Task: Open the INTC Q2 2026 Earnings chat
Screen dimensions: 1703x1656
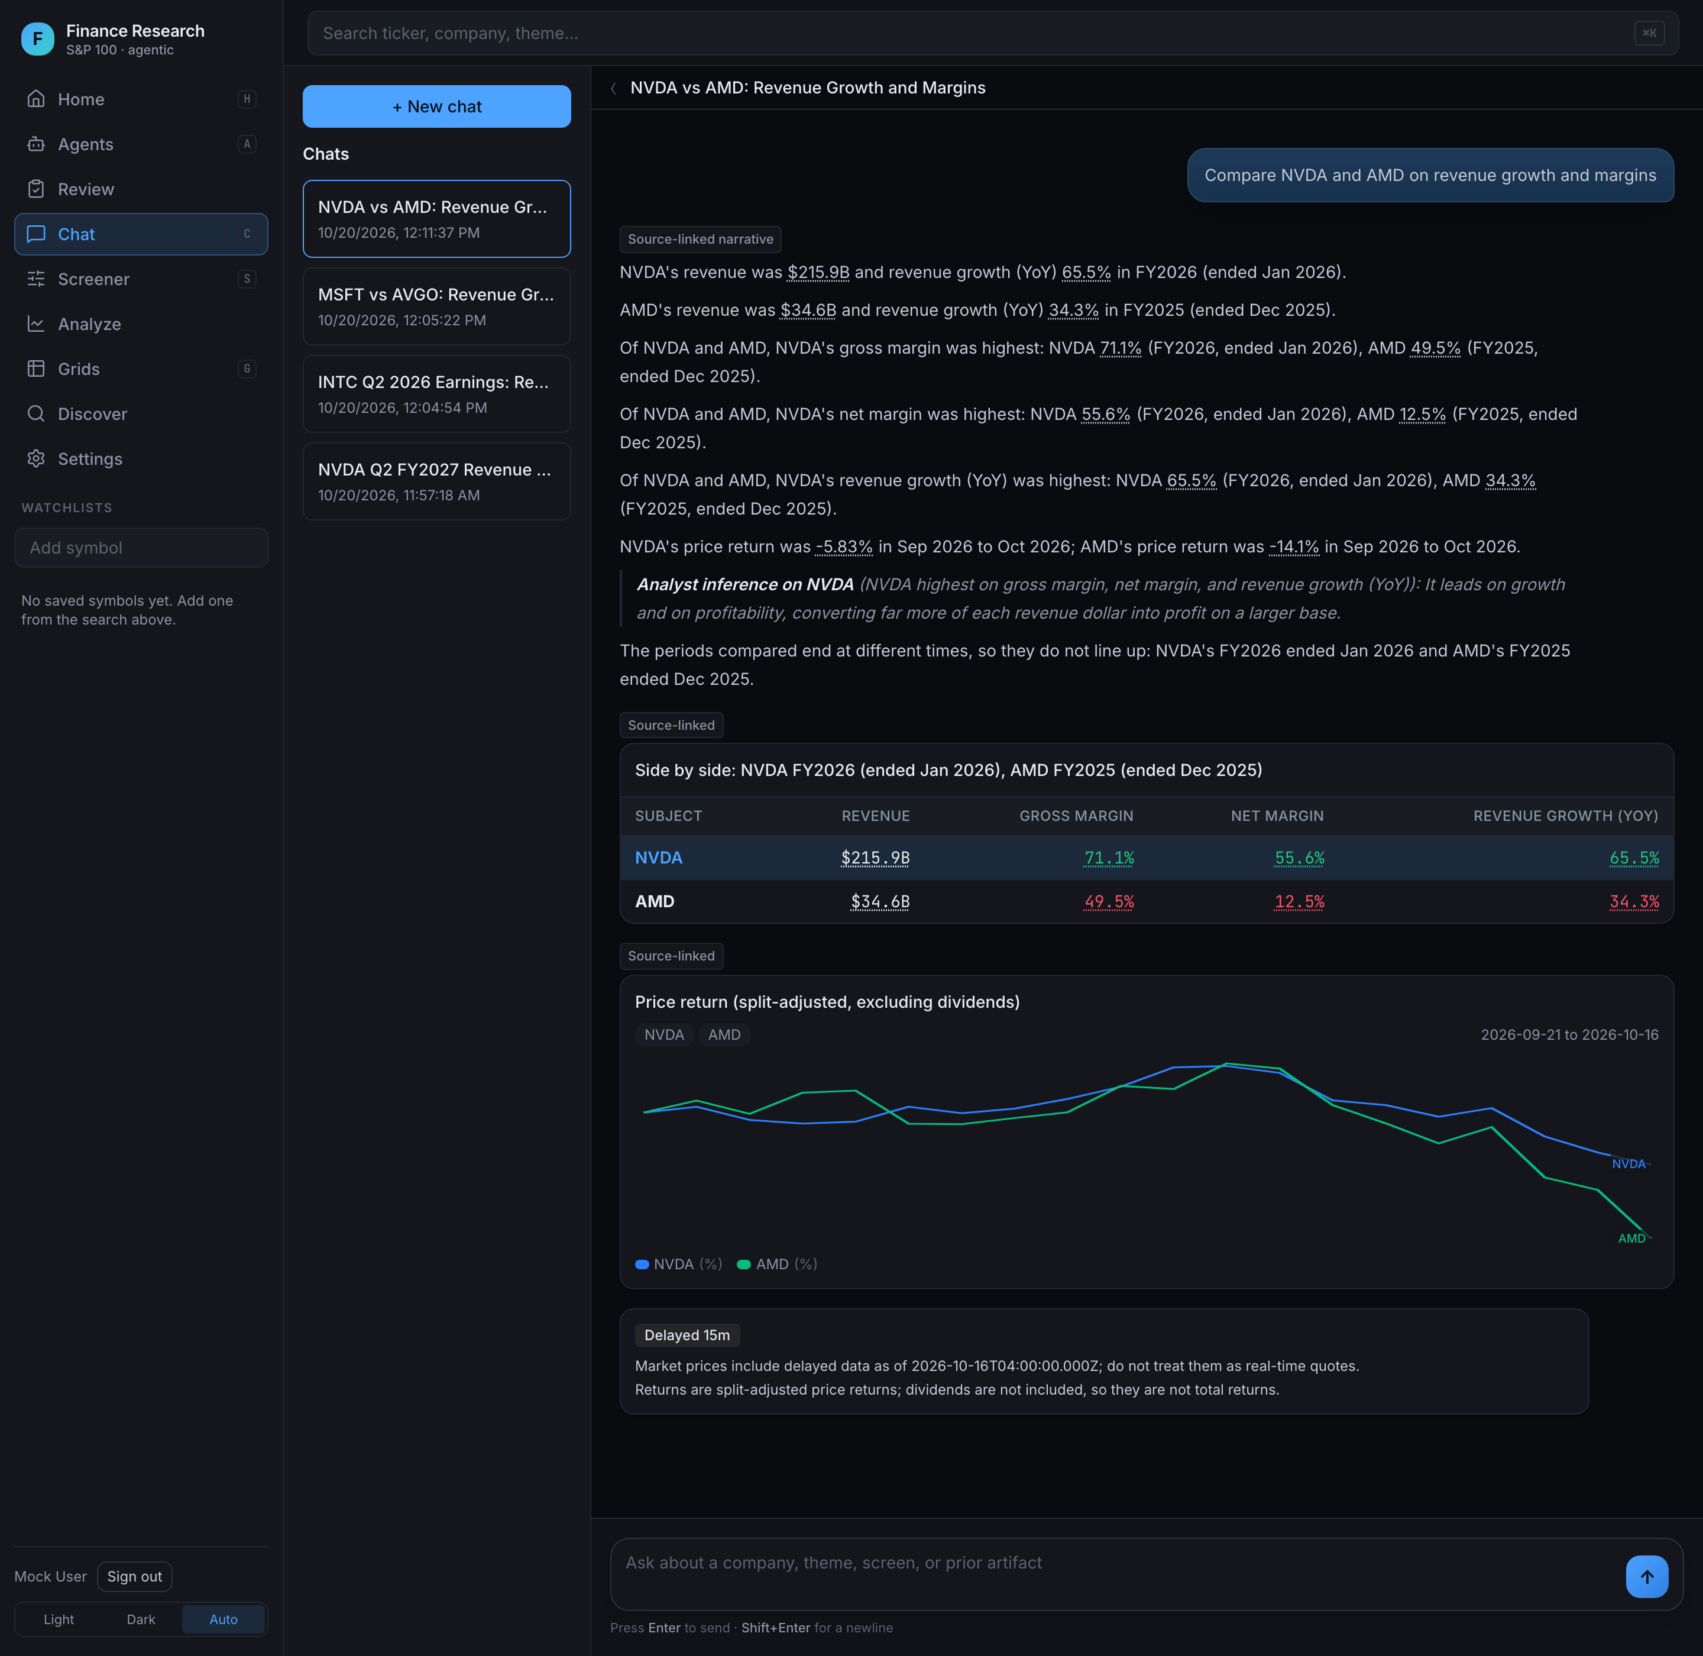Action: (436, 393)
